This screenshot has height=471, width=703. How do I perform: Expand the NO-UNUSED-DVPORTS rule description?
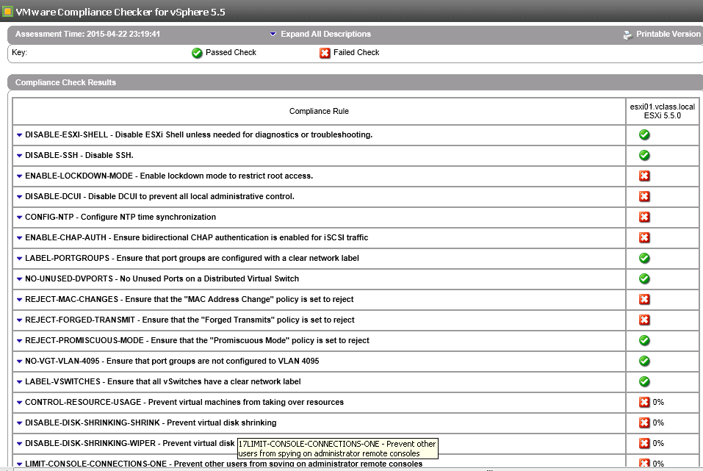(x=19, y=279)
